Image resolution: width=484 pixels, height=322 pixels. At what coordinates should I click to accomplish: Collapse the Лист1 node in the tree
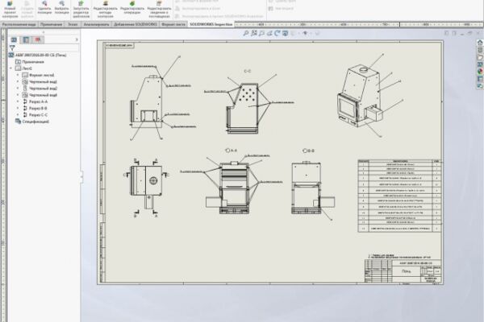click(11, 68)
